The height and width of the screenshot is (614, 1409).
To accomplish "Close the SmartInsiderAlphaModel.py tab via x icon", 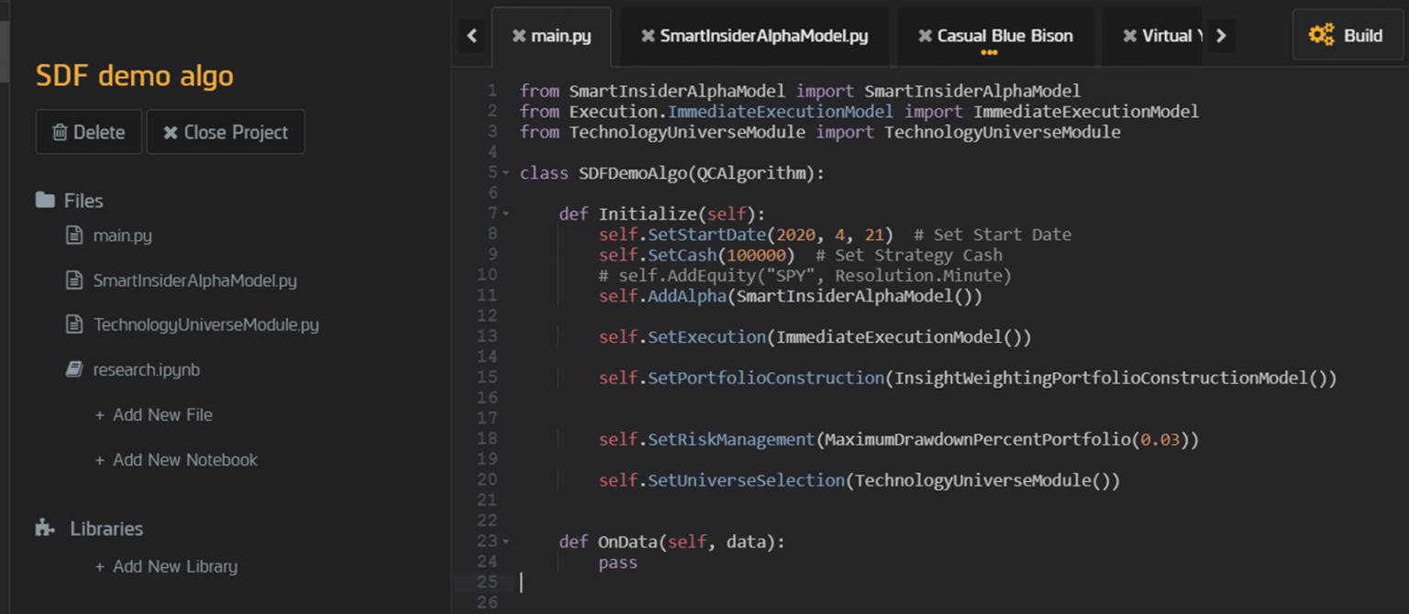I will click(x=648, y=37).
